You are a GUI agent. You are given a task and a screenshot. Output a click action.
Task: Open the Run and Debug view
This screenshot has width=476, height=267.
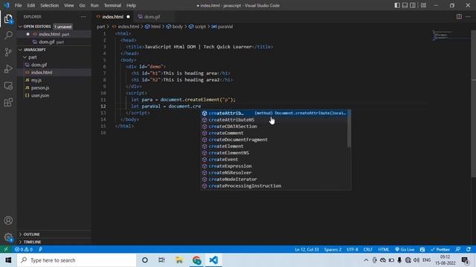[x=8, y=69]
